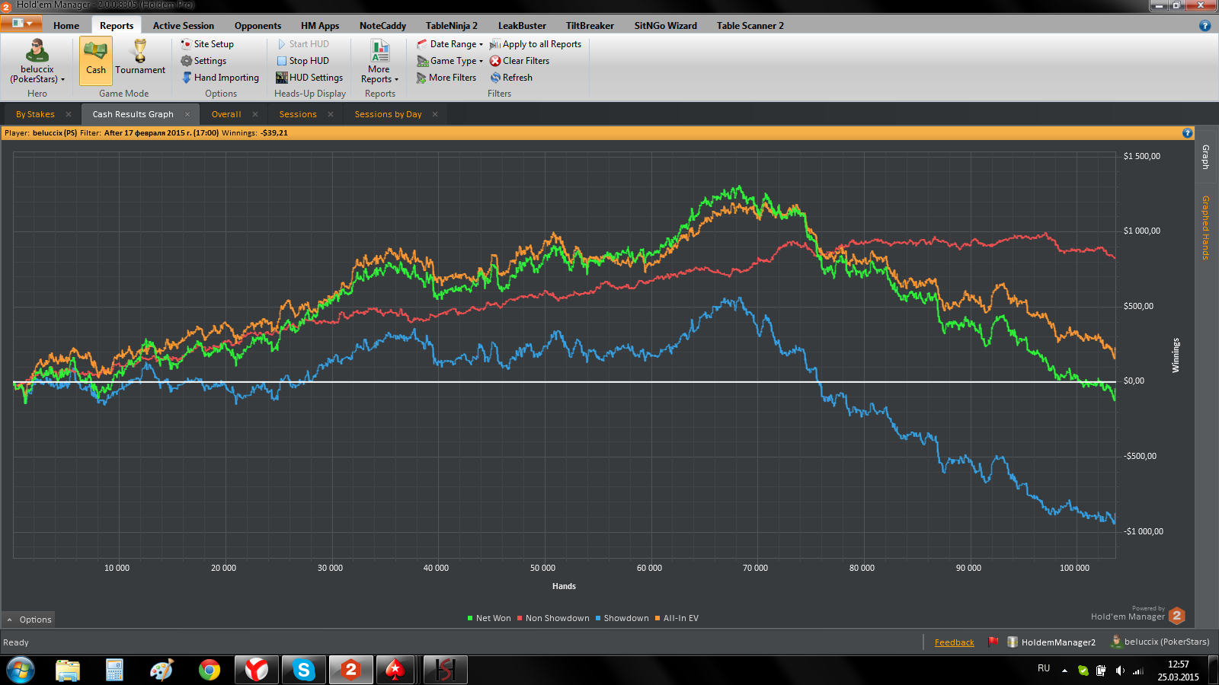Open Skype from the taskbar

[304, 670]
